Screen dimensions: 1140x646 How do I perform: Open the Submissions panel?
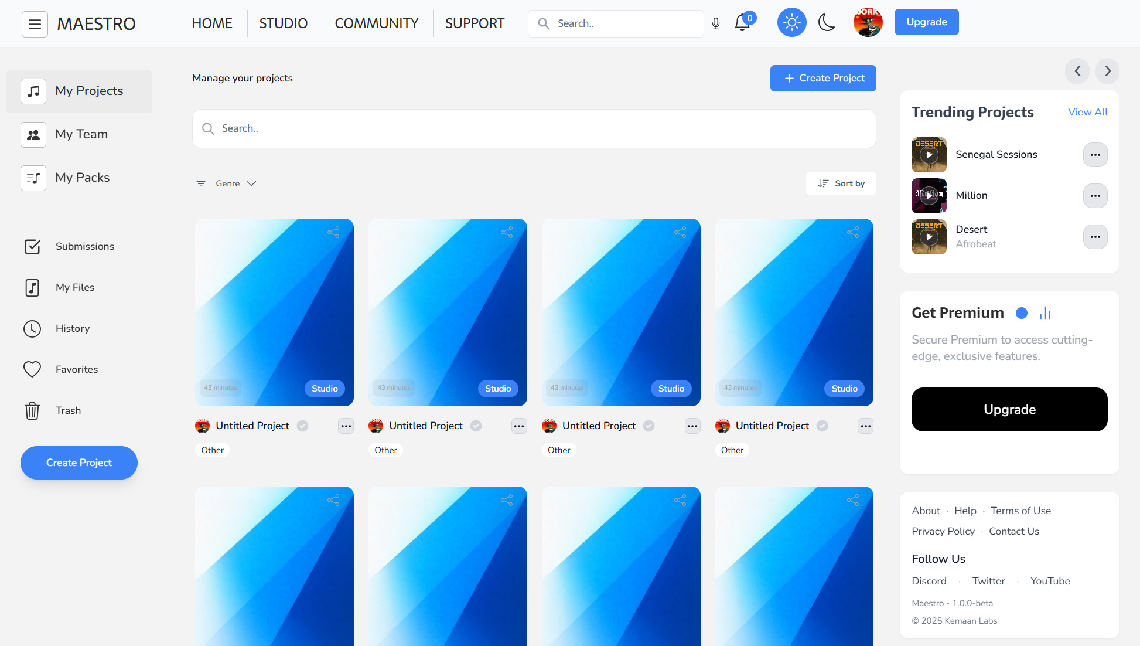pyautogui.click(x=84, y=246)
